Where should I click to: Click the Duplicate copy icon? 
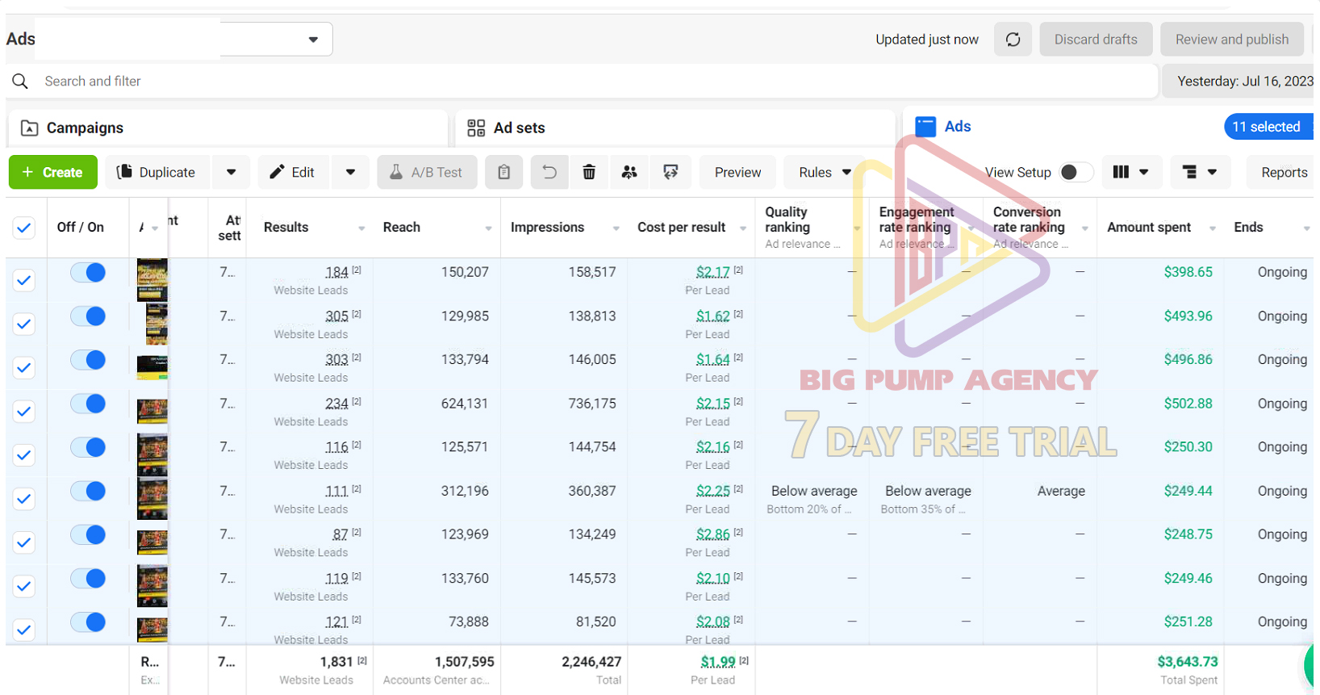click(x=124, y=172)
